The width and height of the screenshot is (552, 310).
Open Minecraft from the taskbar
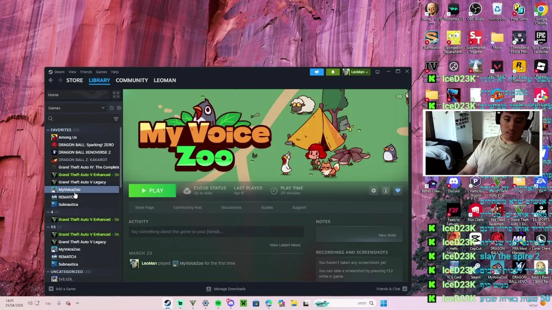tap(243, 304)
